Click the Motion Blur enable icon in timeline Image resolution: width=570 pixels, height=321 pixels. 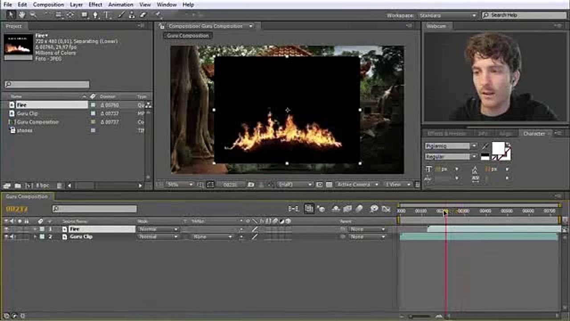359,209
